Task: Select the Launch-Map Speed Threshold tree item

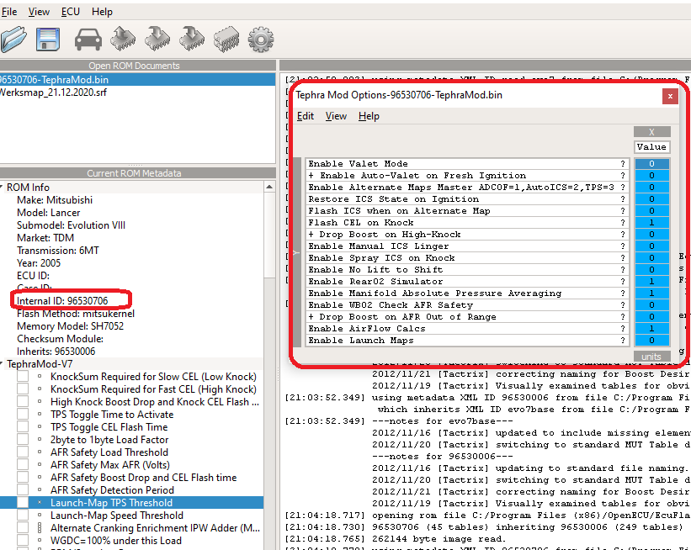Action: pyautogui.click(x=116, y=516)
